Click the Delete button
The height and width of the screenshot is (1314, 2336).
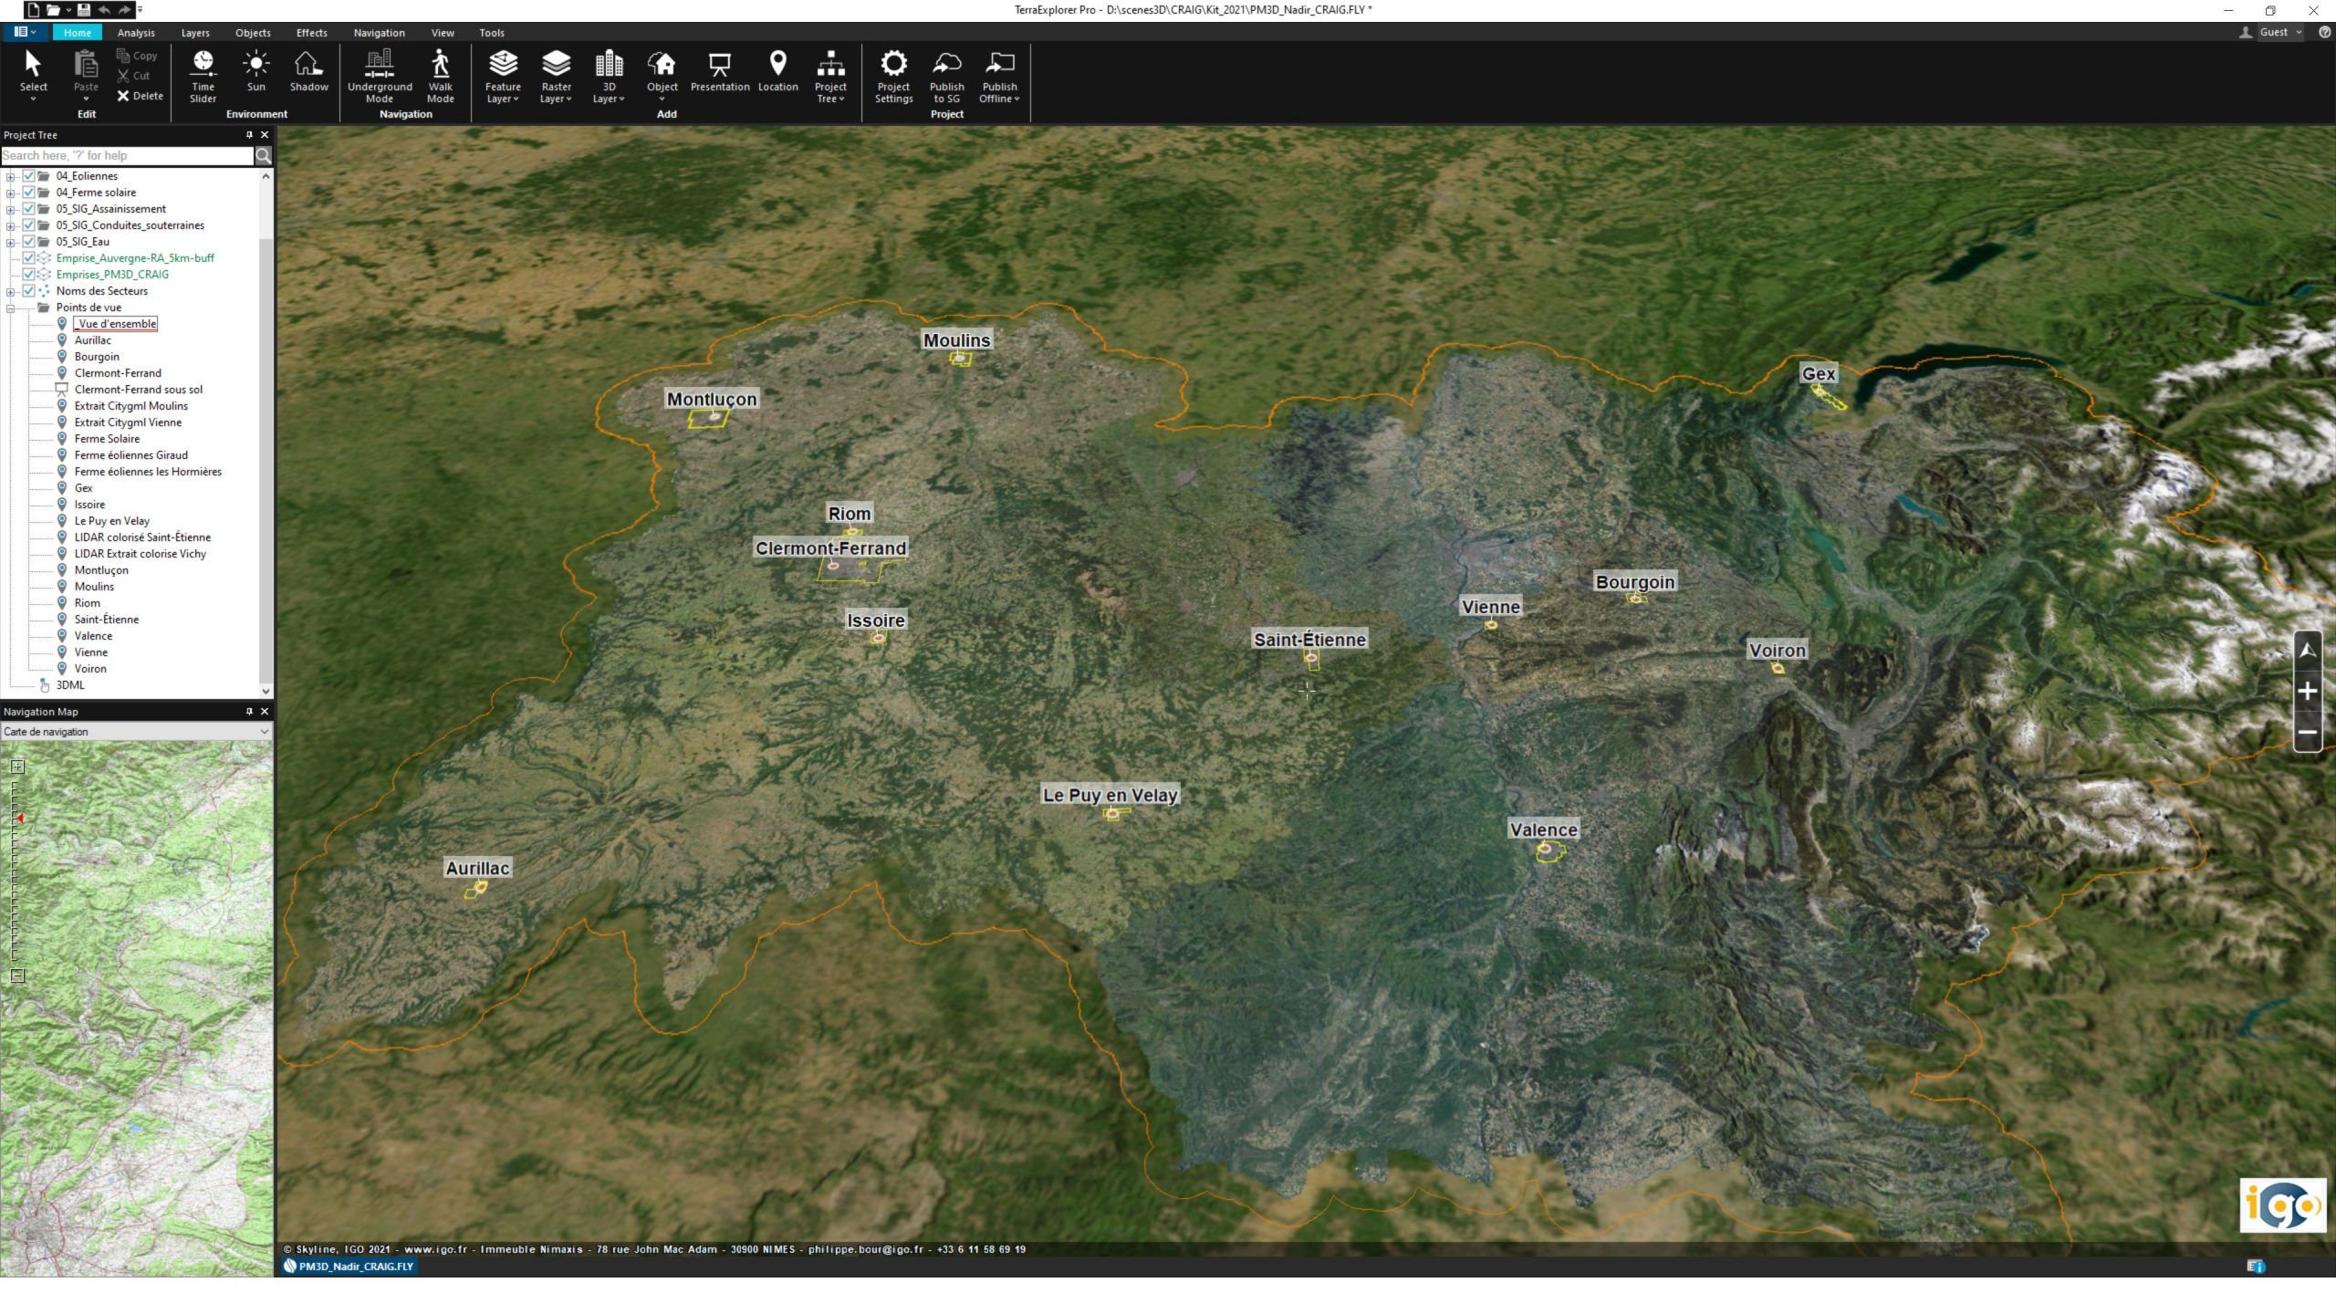[140, 96]
